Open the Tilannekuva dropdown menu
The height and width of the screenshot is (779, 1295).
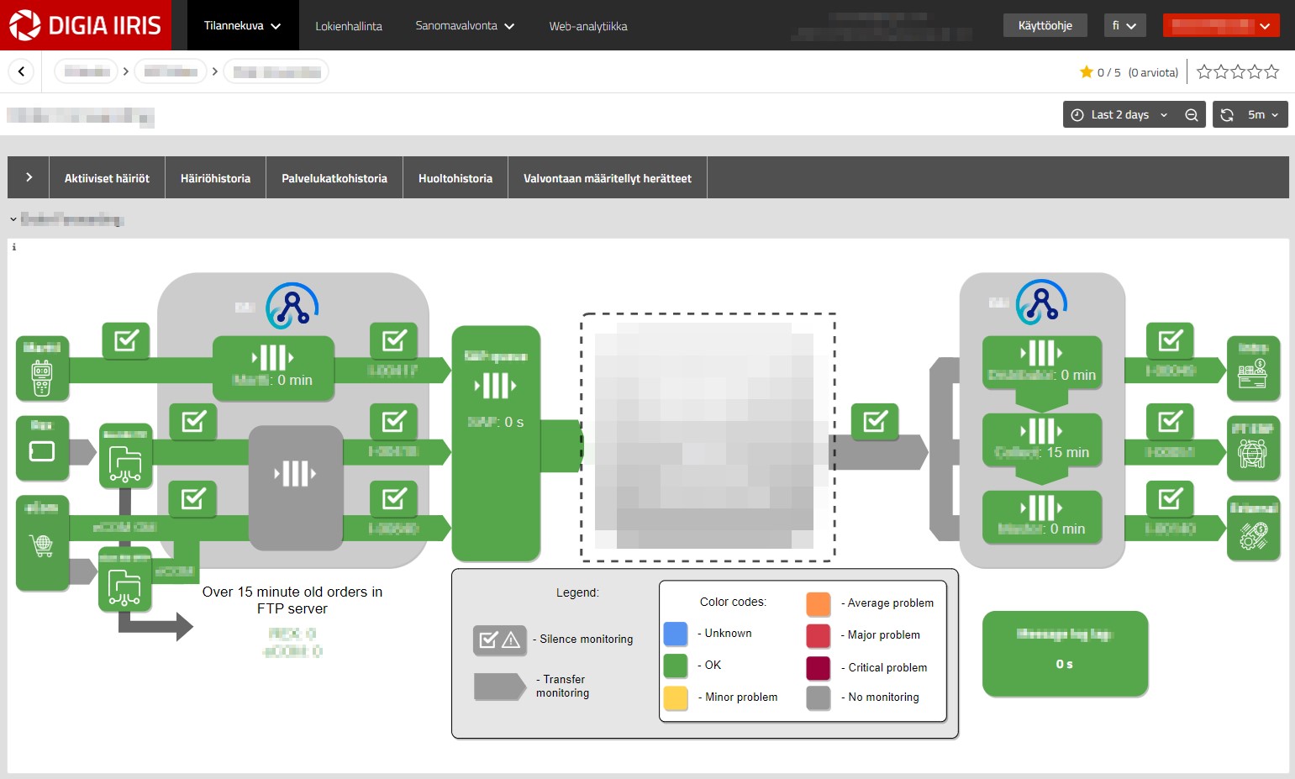coord(242,25)
